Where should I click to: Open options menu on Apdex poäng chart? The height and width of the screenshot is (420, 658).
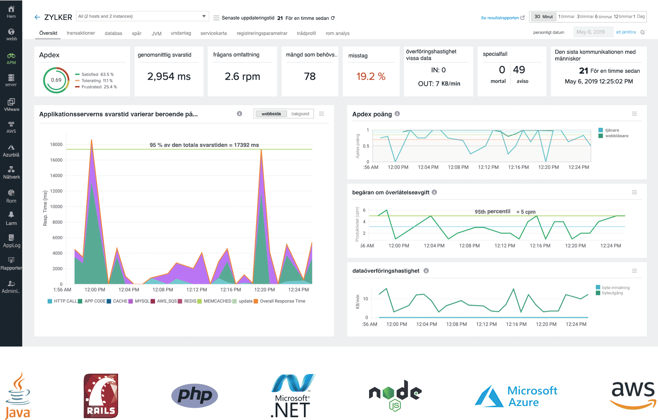click(634, 114)
